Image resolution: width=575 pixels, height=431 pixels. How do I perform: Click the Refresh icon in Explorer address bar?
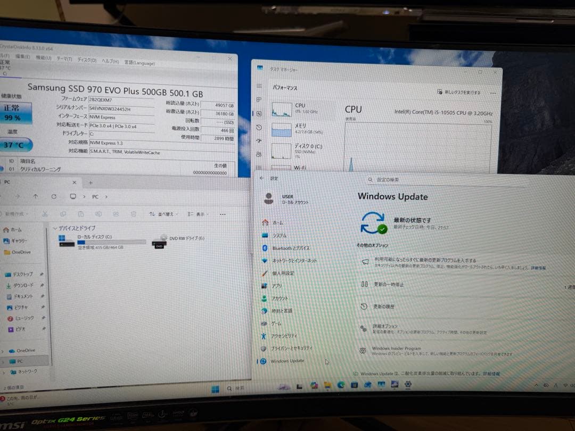(x=55, y=196)
